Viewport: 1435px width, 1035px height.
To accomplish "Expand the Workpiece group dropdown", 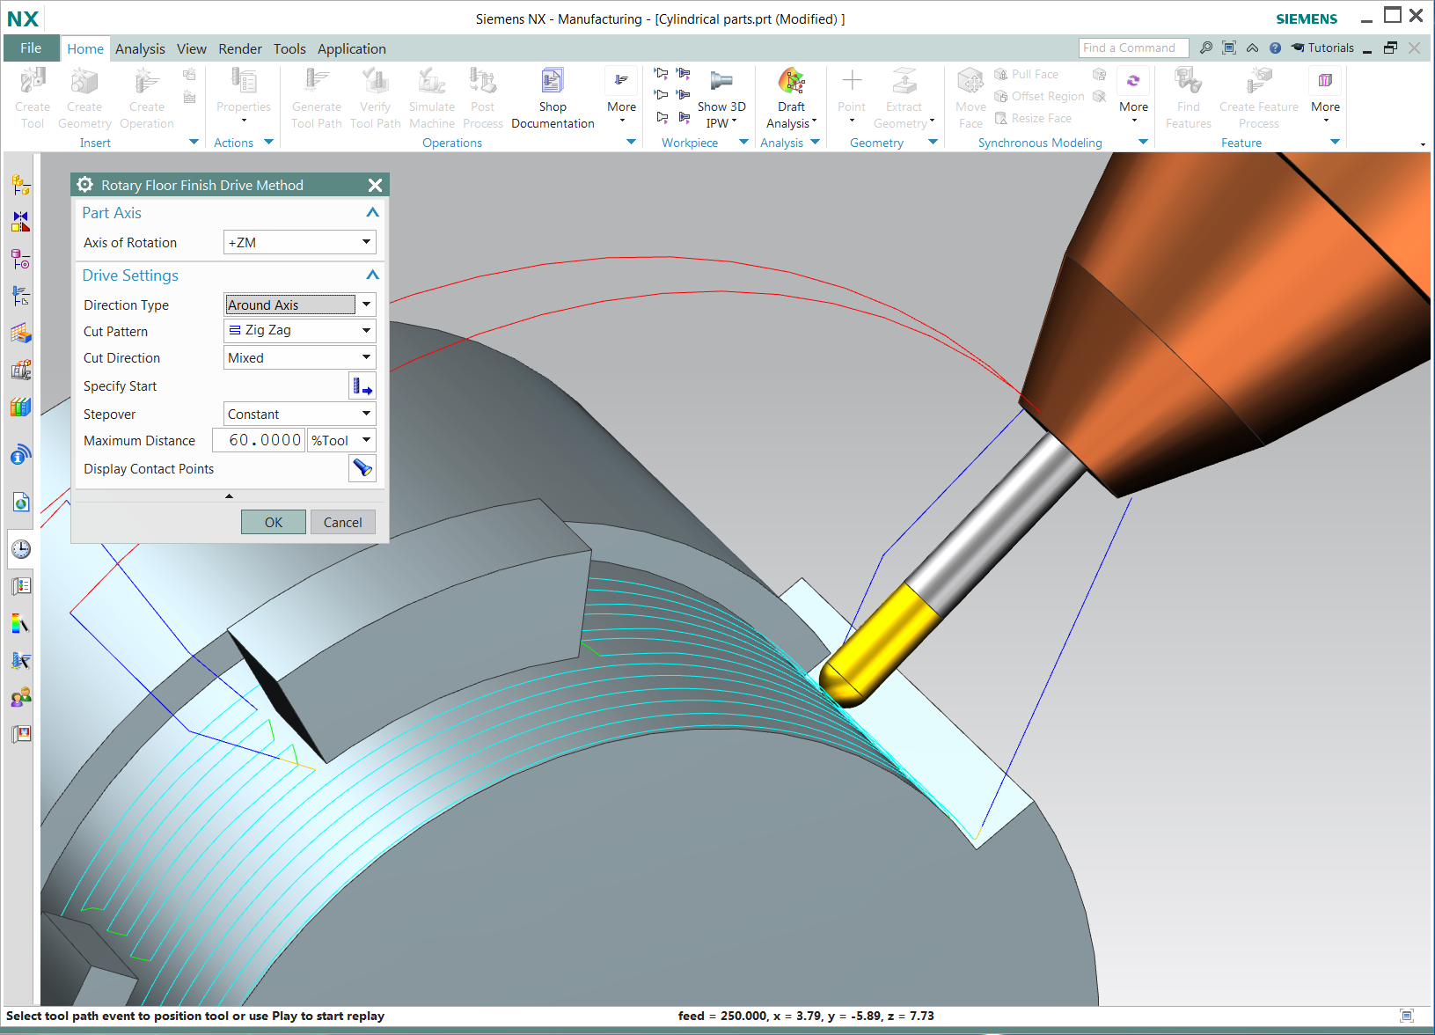I will point(743,143).
